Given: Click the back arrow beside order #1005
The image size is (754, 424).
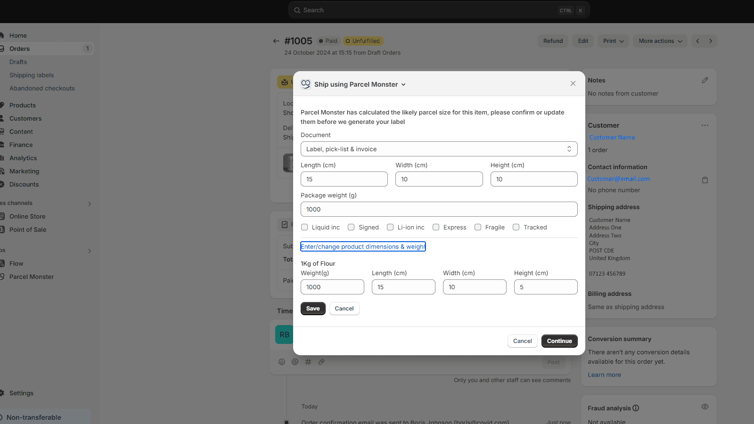Looking at the screenshot, I should tap(276, 41).
